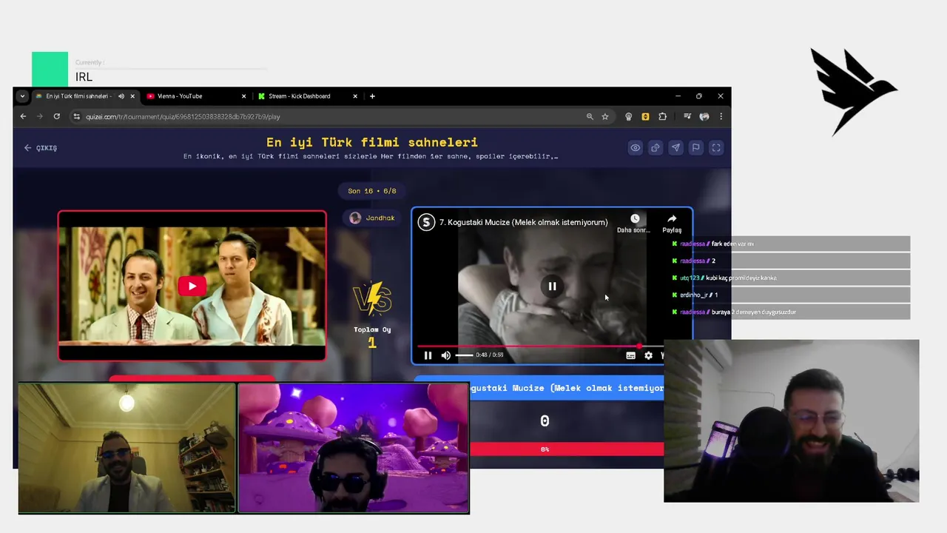The image size is (947, 533).
Task: Click the green square beside IRL
Action: (50, 69)
